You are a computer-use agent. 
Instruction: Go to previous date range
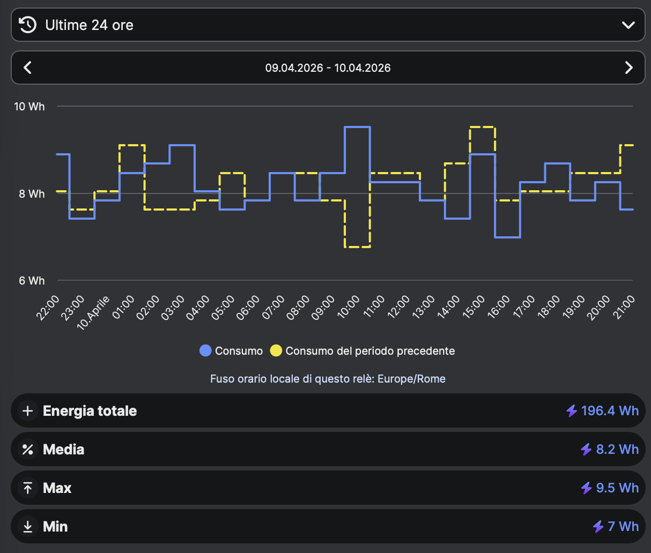coord(28,68)
